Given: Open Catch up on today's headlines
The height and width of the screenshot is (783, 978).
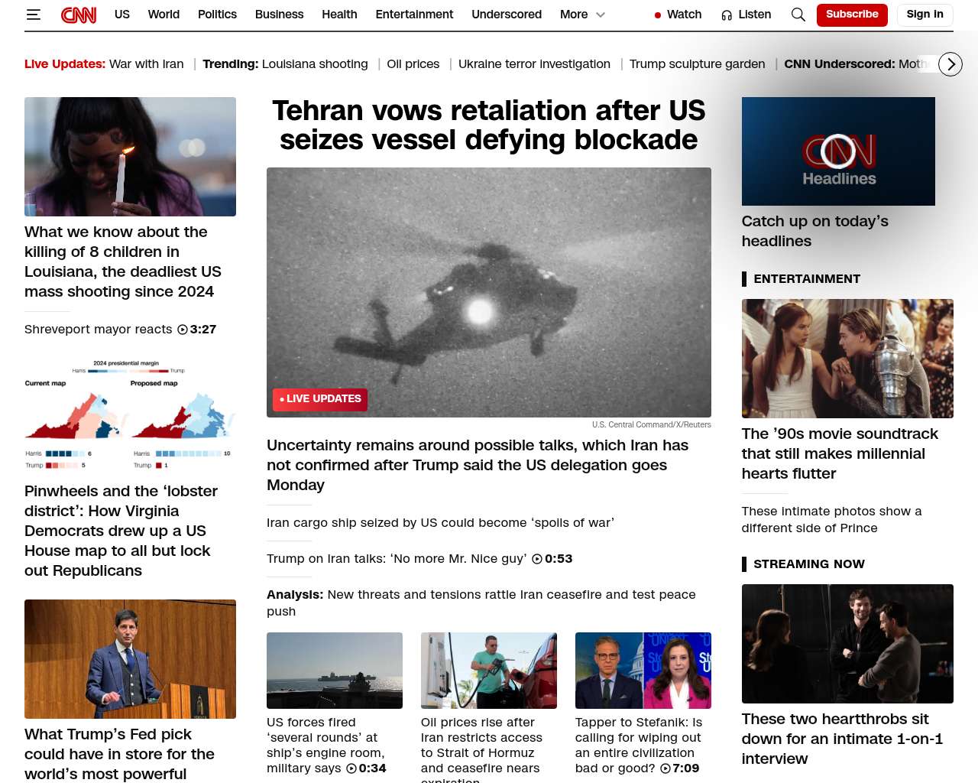Looking at the screenshot, I should 815,231.
